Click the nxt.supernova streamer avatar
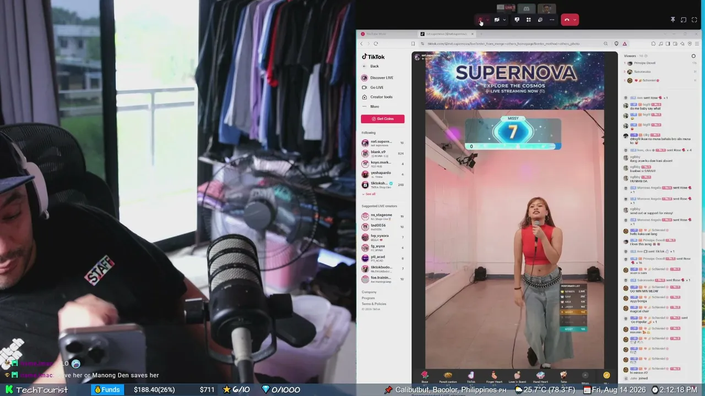The height and width of the screenshot is (396, 705). (x=417, y=57)
